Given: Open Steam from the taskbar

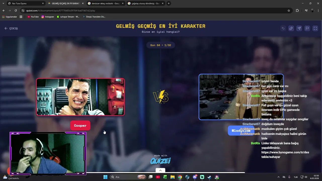Looking at the screenshot, I should [209, 177].
